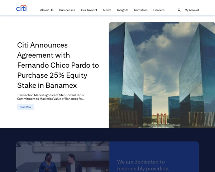The image size is (215, 172).
Task: Select the 'We are dedicated to' text
Action: 141,162
